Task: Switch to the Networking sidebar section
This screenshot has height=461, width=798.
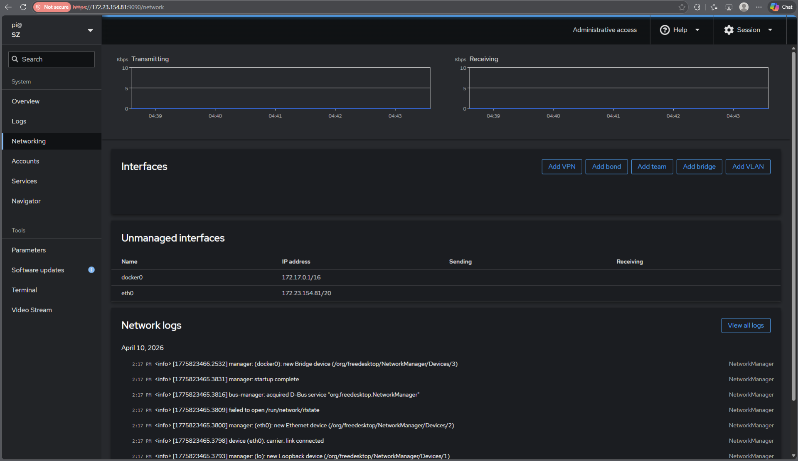Action: pyautogui.click(x=29, y=141)
